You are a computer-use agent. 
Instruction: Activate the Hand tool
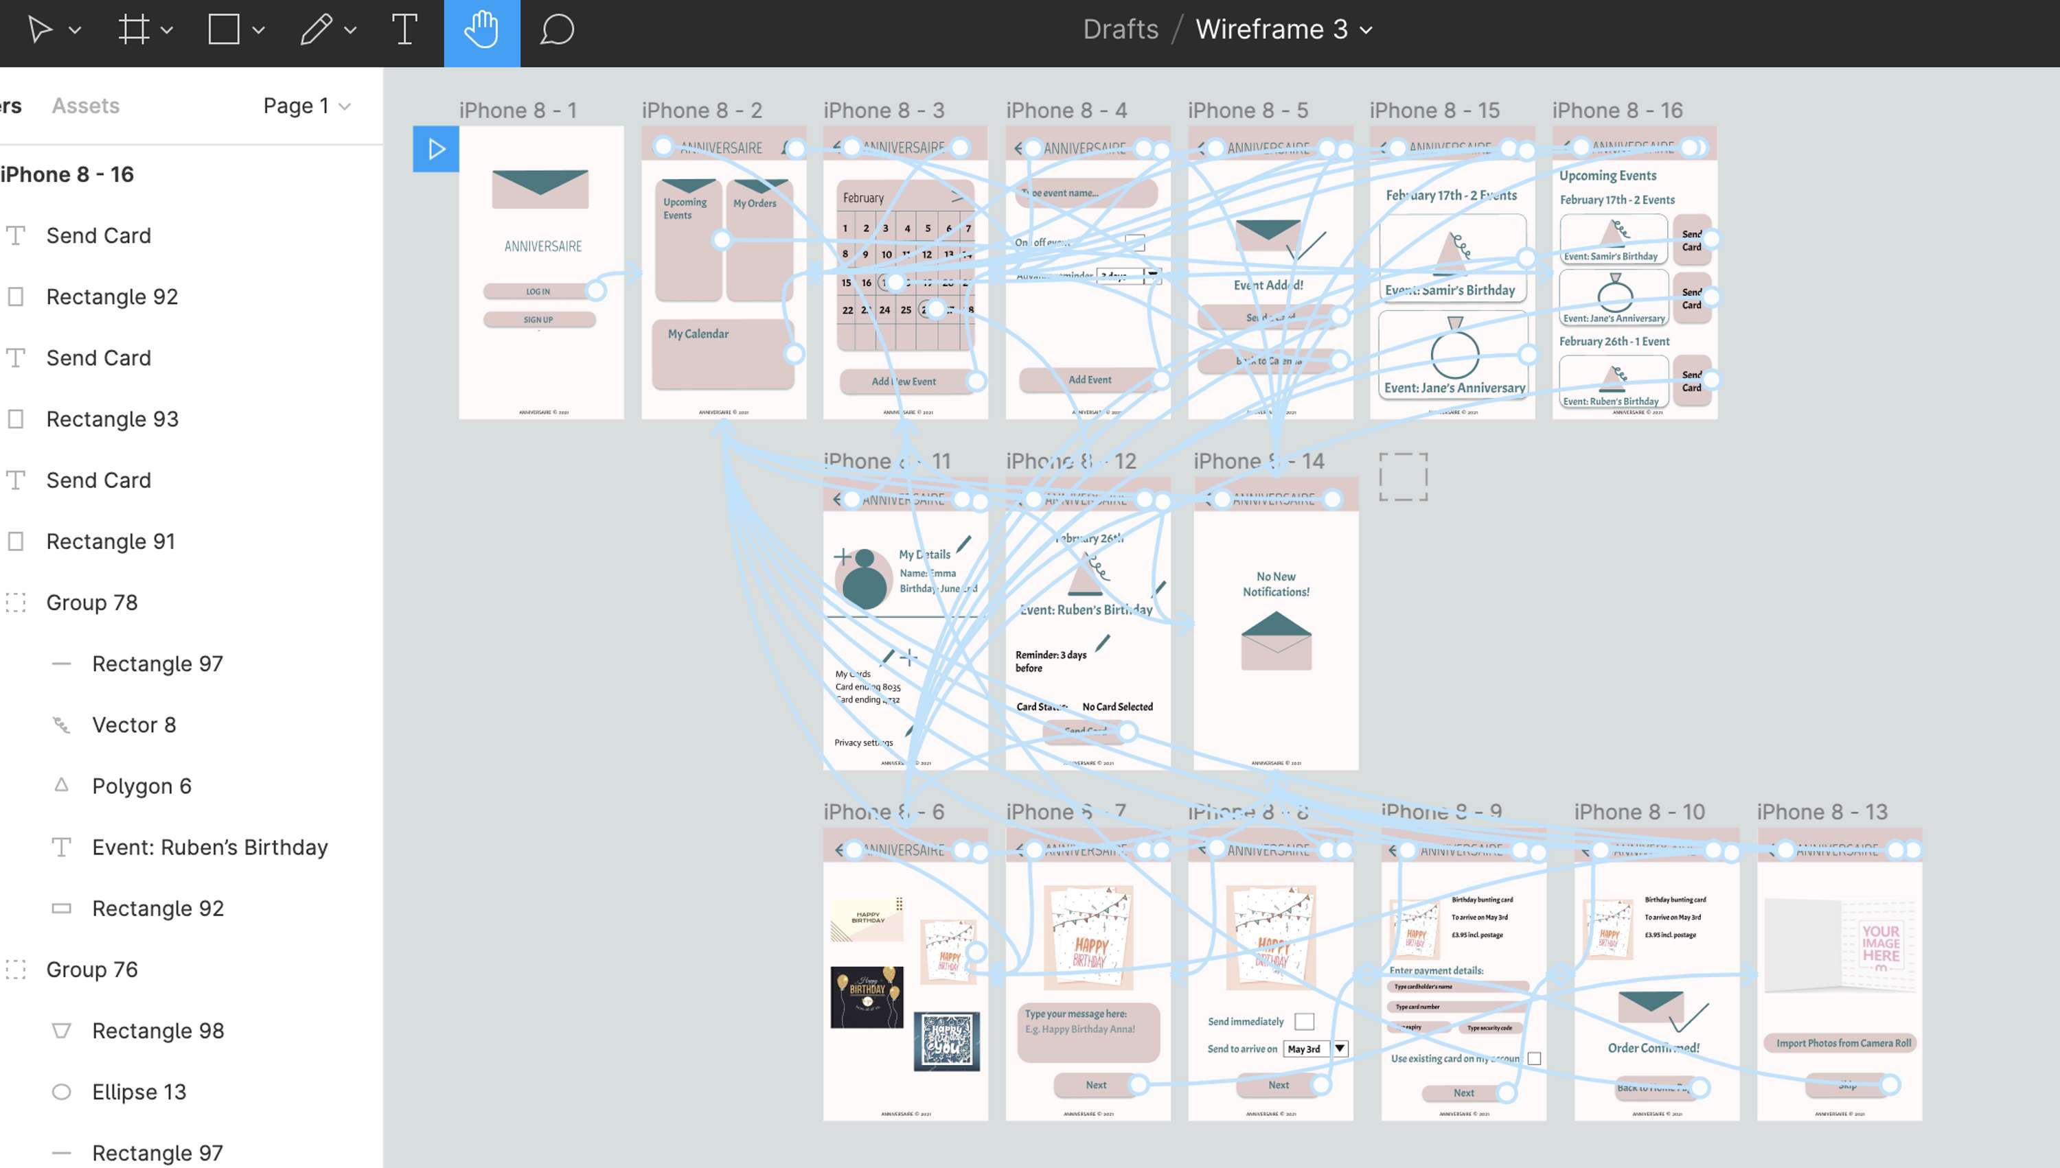click(x=481, y=32)
